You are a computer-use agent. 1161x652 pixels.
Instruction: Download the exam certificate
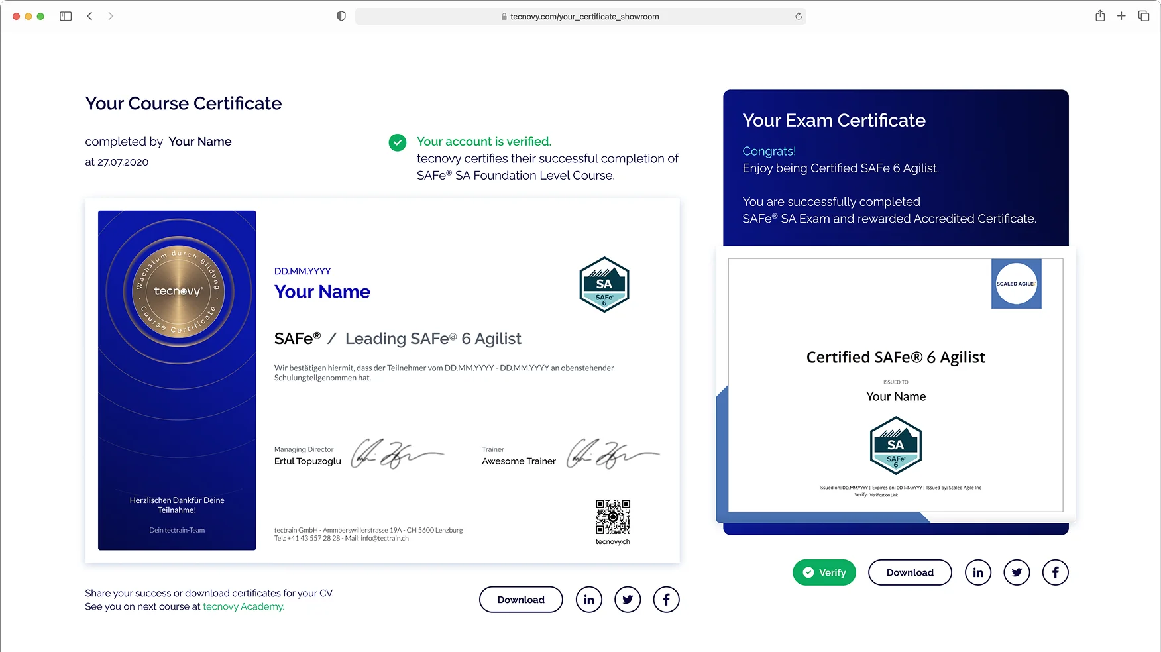click(909, 572)
